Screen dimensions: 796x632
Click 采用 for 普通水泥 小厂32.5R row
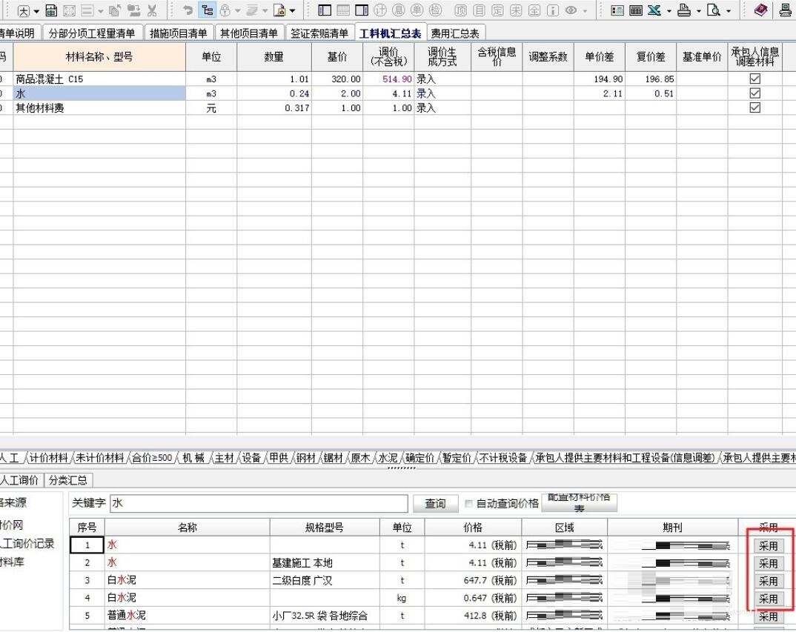coord(768,616)
